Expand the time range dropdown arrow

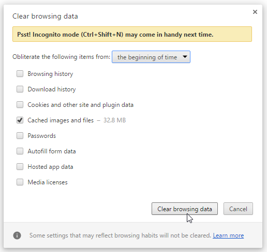[x=185, y=57]
